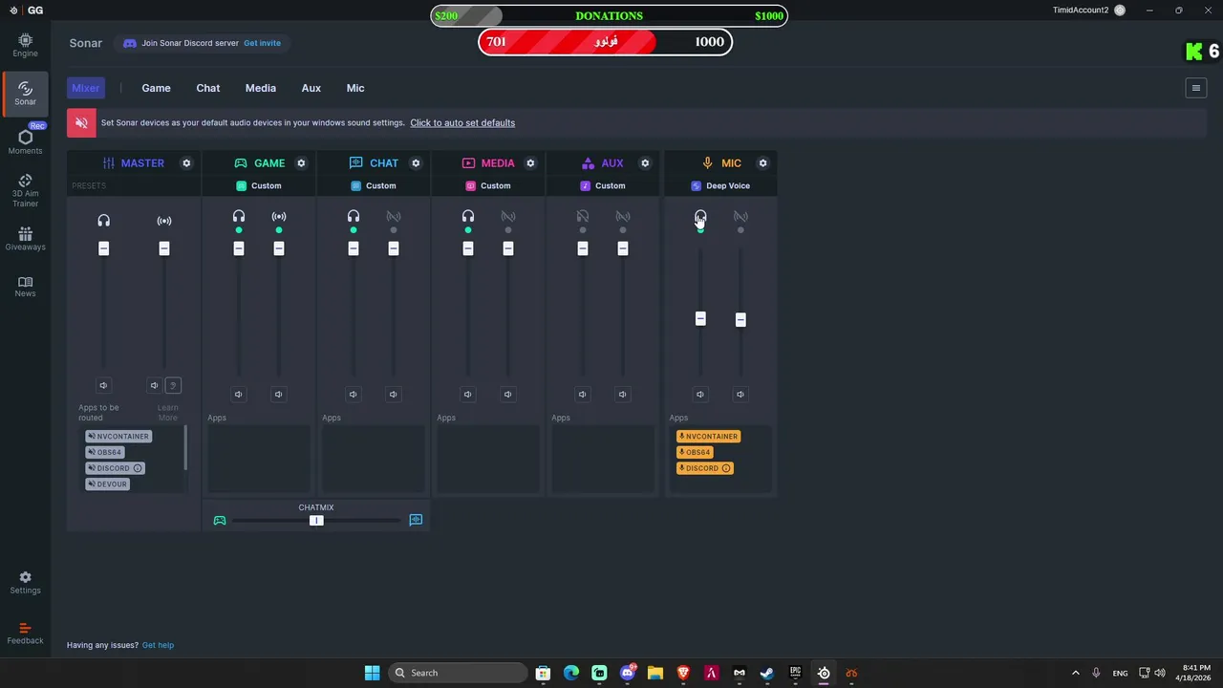Switch to the Game tab
This screenshot has width=1223, height=688.
pos(156,88)
